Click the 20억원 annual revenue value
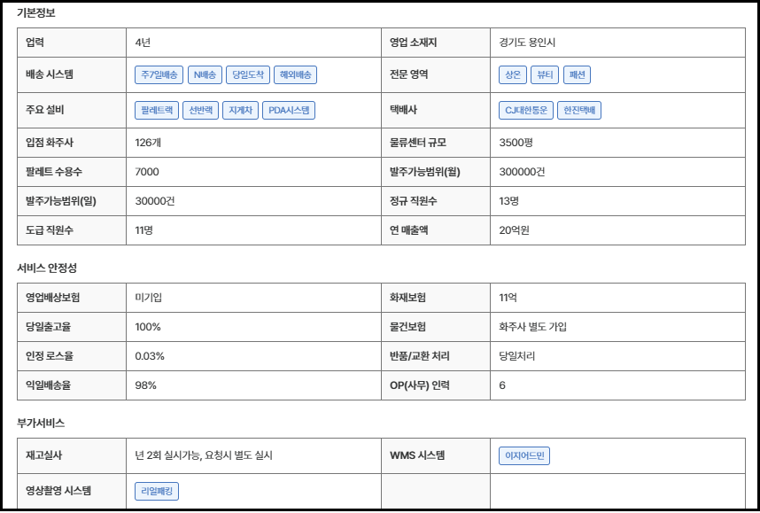 (x=514, y=230)
